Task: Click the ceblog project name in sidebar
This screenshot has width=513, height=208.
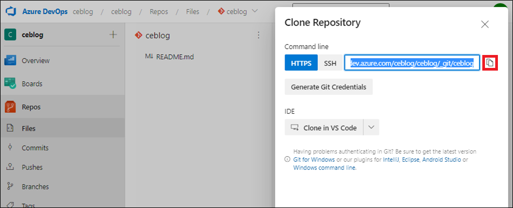Action: [x=32, y=35]
